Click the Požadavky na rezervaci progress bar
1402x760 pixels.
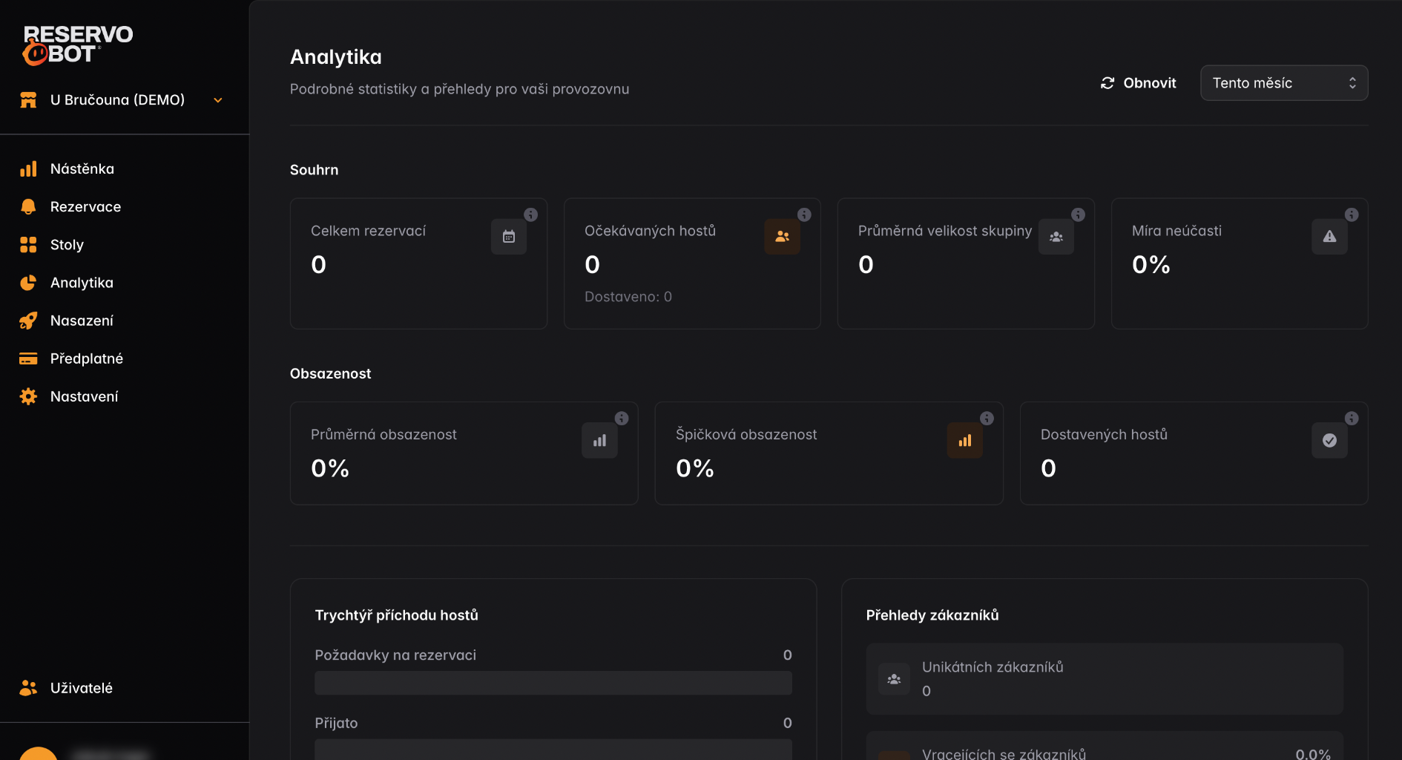[553, 682]
